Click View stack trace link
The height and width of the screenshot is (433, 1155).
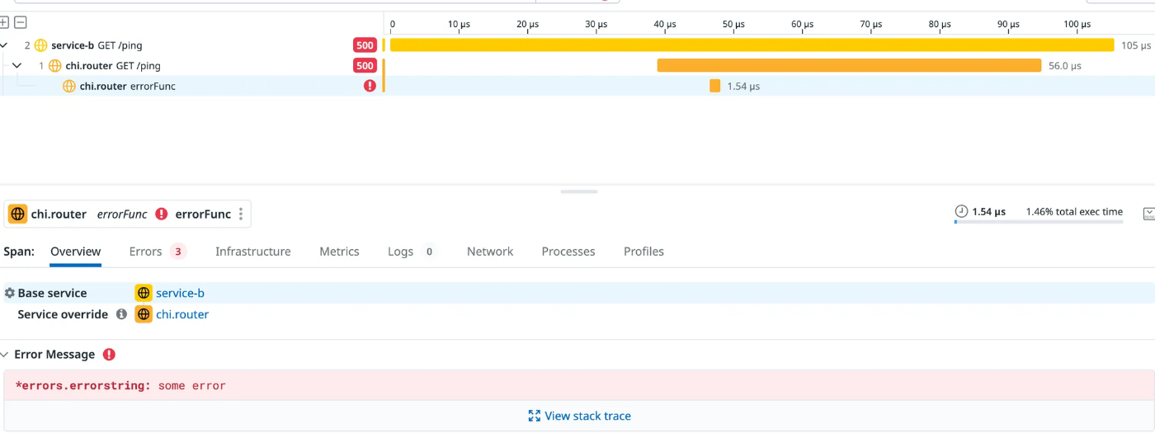point(579,416)
